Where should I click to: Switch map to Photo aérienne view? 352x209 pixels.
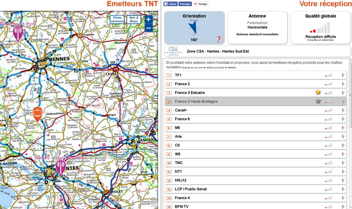click(x=117, y=19)
